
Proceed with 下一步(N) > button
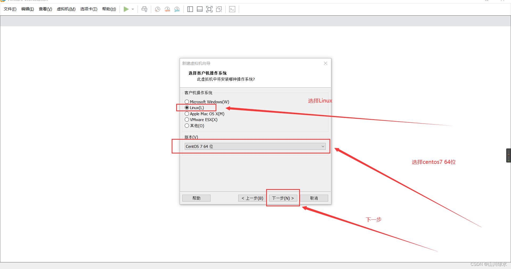click(283, 198)
